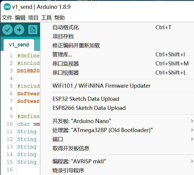Click the Arduino logo in title bar

coord(7,7)
